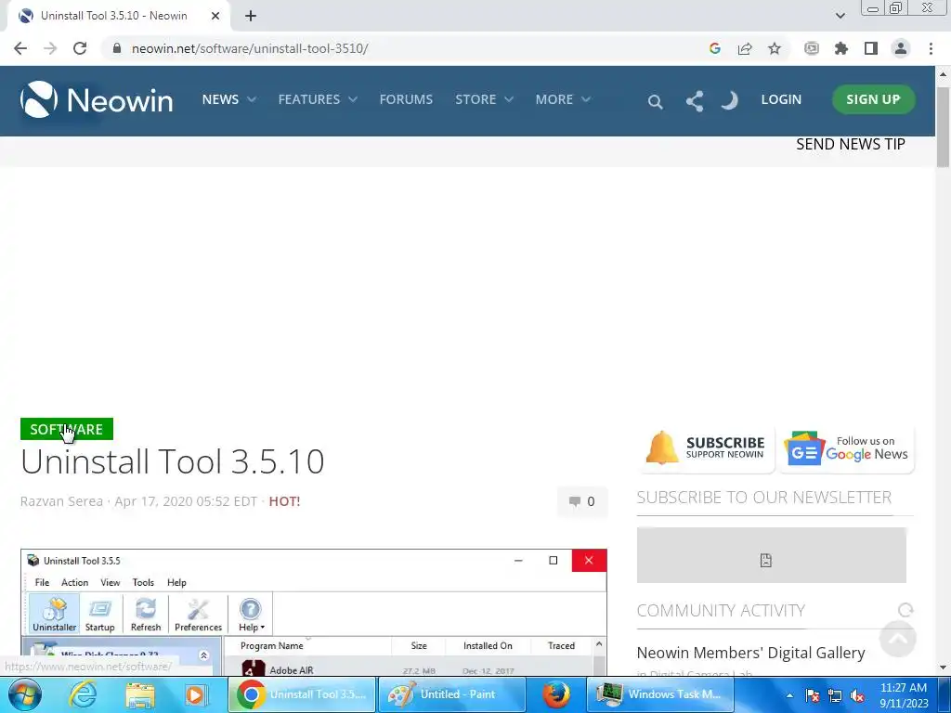This screenshot has width=951, height=713.
Task: Click the LOGIN link
Action: click(780, 99)
